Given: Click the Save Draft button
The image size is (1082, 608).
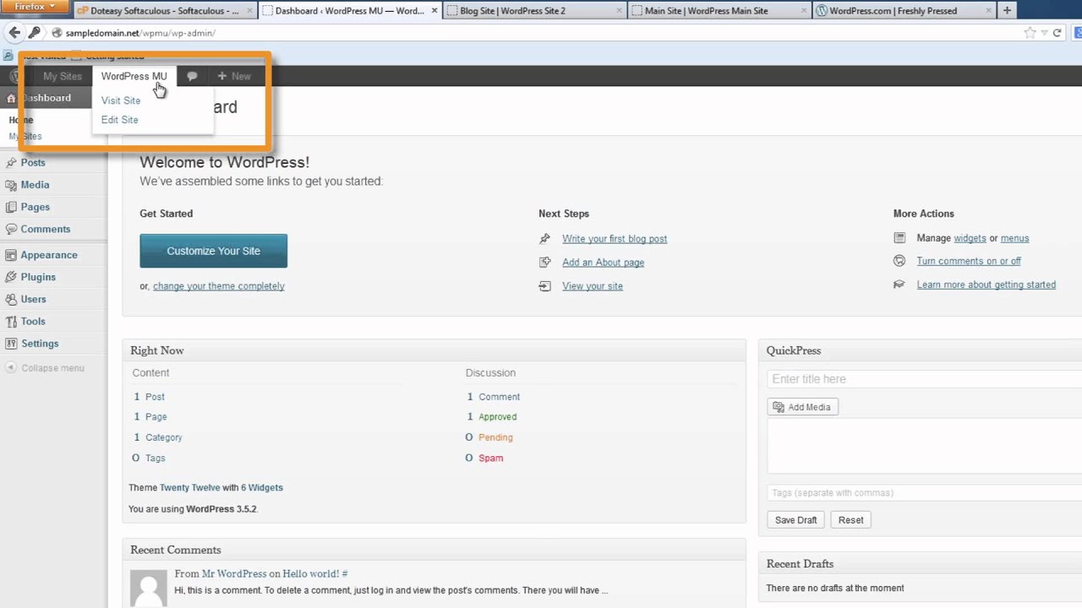Looking at the screenshot, I should pyautogui.click(x=795, y=520).
